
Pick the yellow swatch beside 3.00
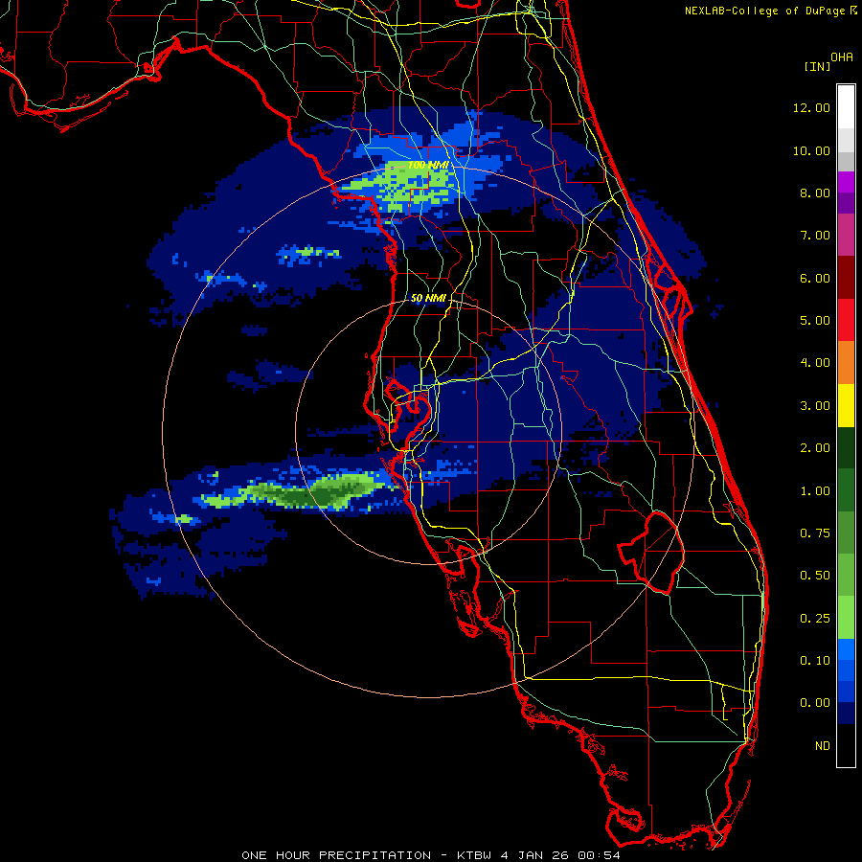[x=846, y=405]
